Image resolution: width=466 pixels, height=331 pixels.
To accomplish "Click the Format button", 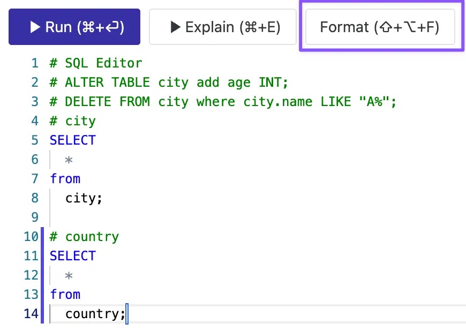I will click(380, 27).
